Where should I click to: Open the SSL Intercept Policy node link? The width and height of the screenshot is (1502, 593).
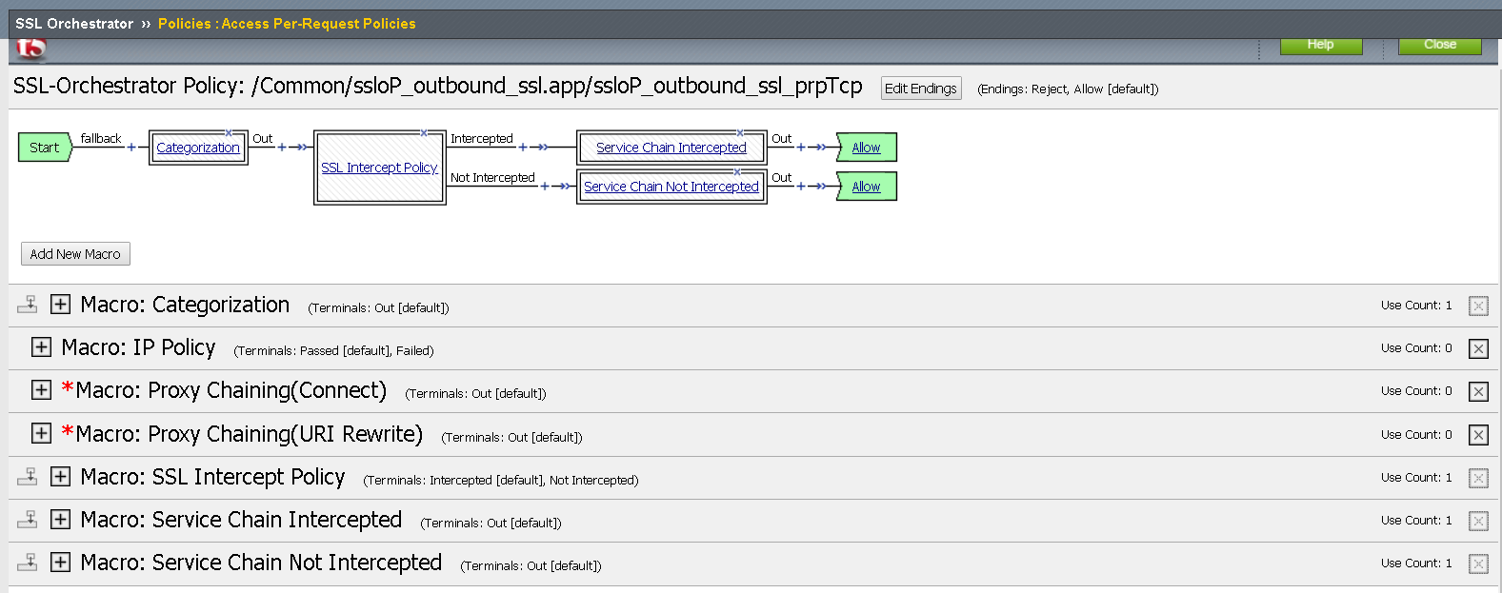[379, 168]
